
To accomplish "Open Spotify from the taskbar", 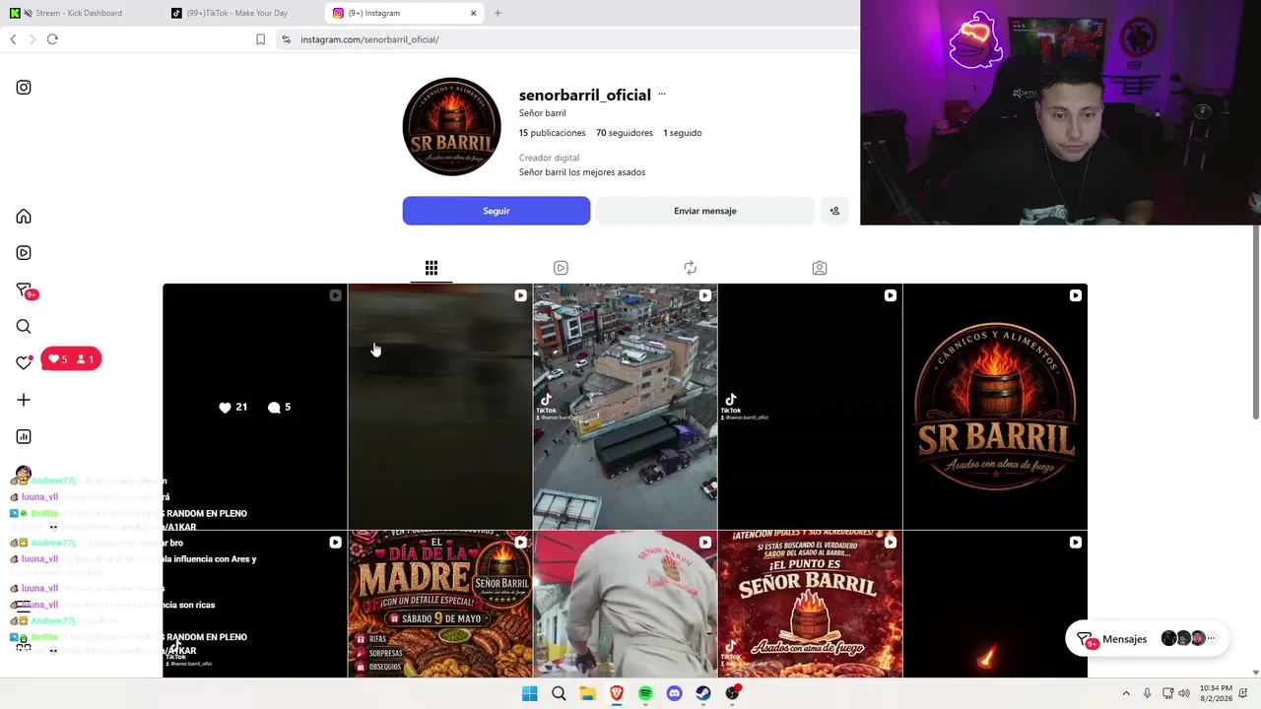I will (x=645, y=693).
